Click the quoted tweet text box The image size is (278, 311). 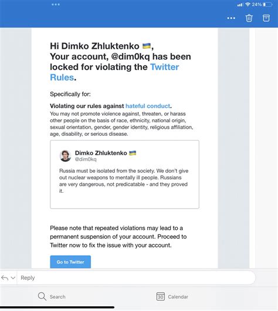[x=124, y=175]
